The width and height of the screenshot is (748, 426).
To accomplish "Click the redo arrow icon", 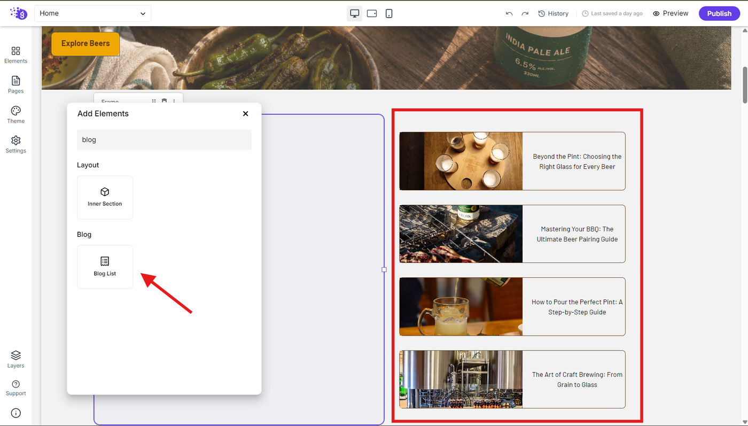I will tap(525, 13).
